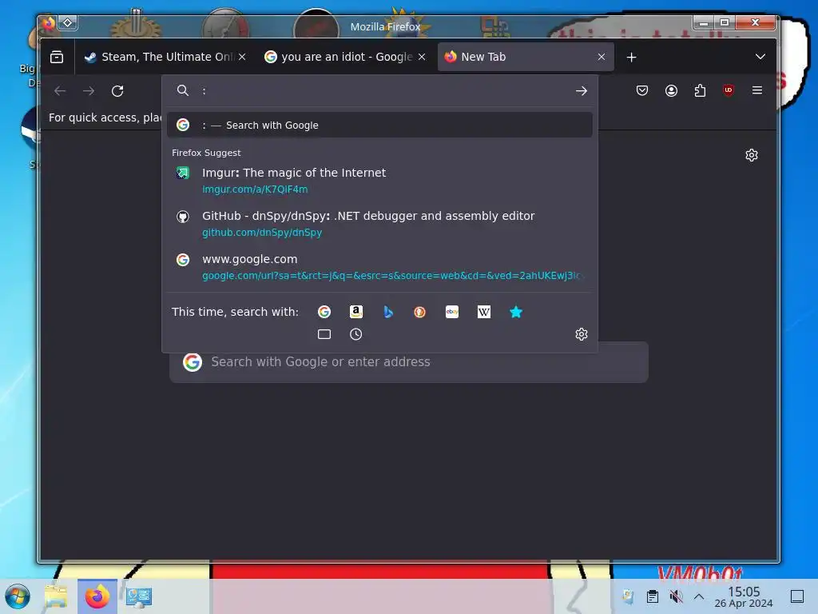Click the muted volume tray icon

[x=676, y=596]
